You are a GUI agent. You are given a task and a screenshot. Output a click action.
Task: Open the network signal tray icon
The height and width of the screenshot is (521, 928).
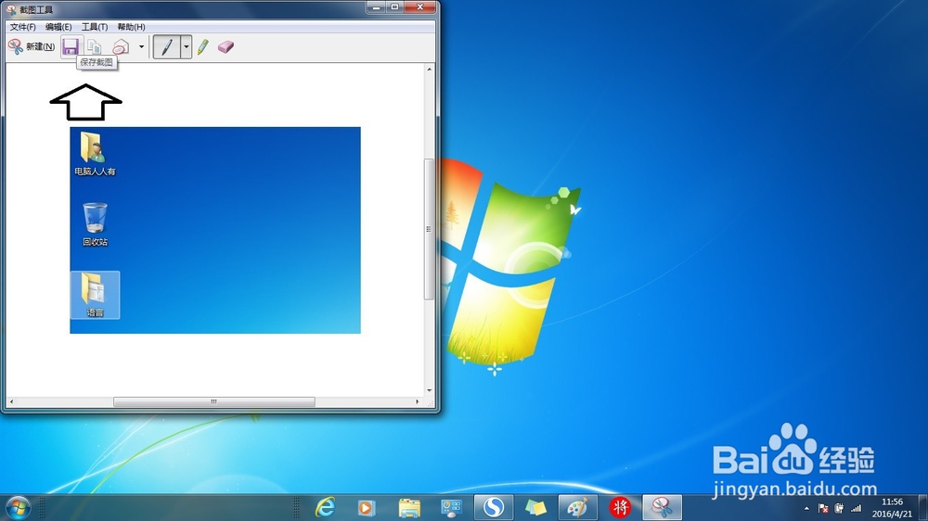856,509
